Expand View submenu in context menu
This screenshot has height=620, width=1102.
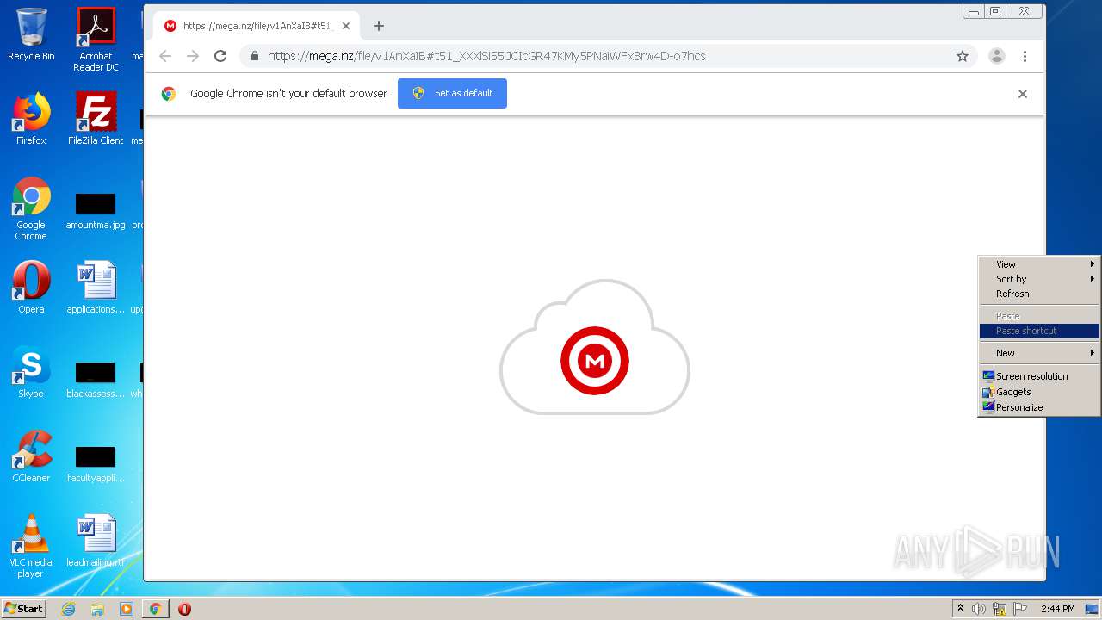click(1039, 264)
